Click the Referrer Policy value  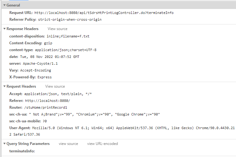tap(70, 20)
